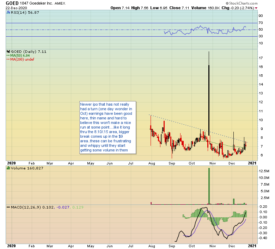
Task: Click the large green October volume bar
Action: pos(209,186)
